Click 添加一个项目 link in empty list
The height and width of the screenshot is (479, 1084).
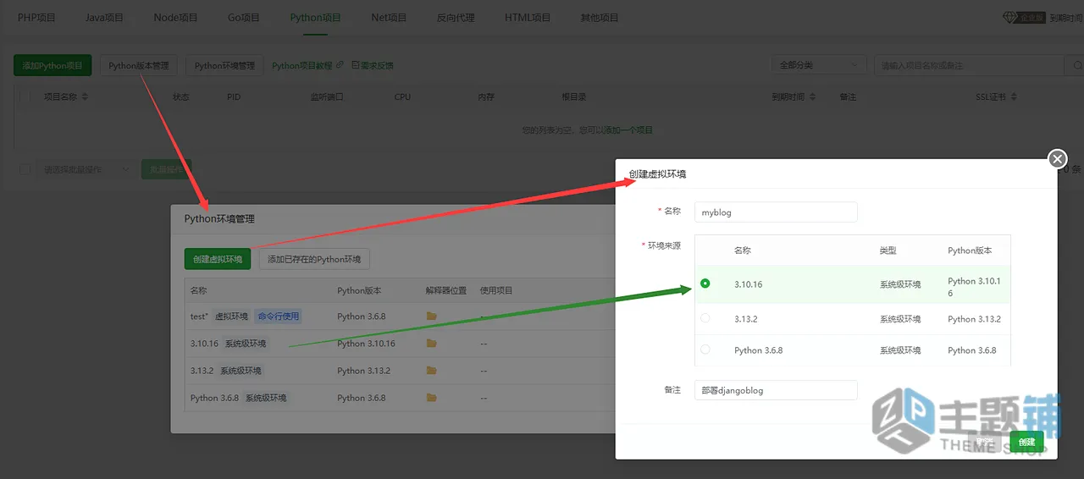(628, 130)
